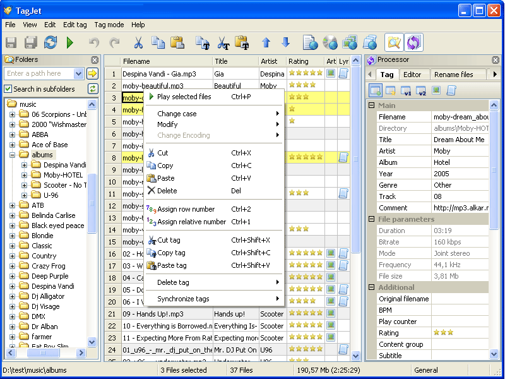The image size is (505, 379).
Task: Click the Move Down arrow icon
Action: pos(285,43)
